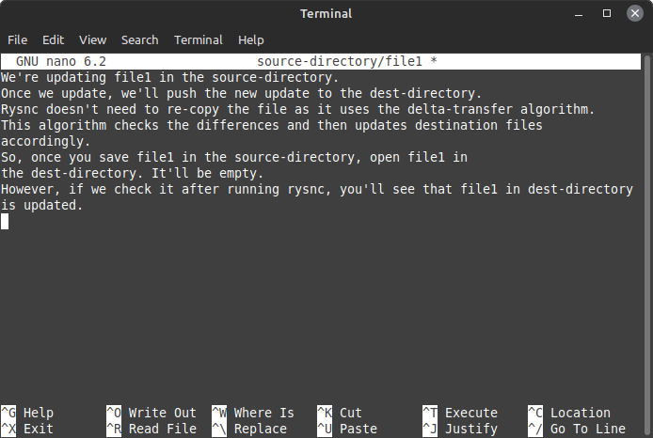
Task: Click the ^R Read File shortcut
Action: [x=151, y=429]
